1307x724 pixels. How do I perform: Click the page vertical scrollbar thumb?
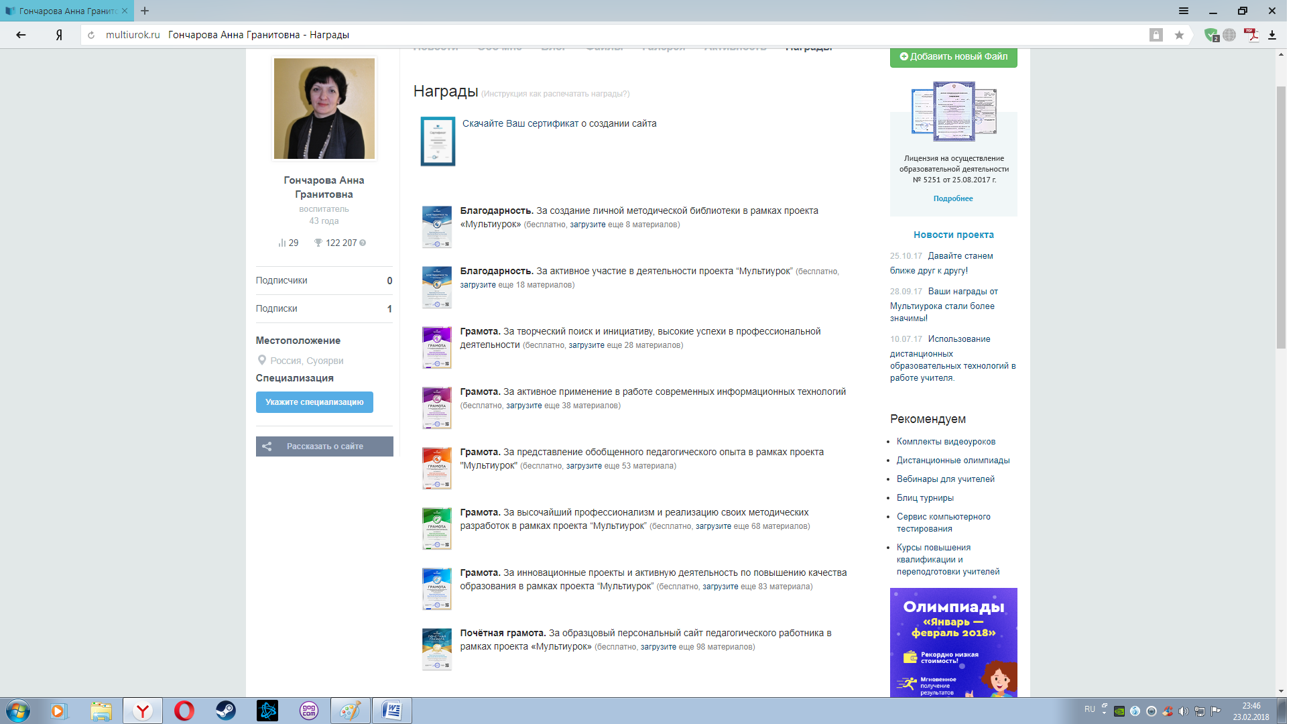(x=1281, y=217)
